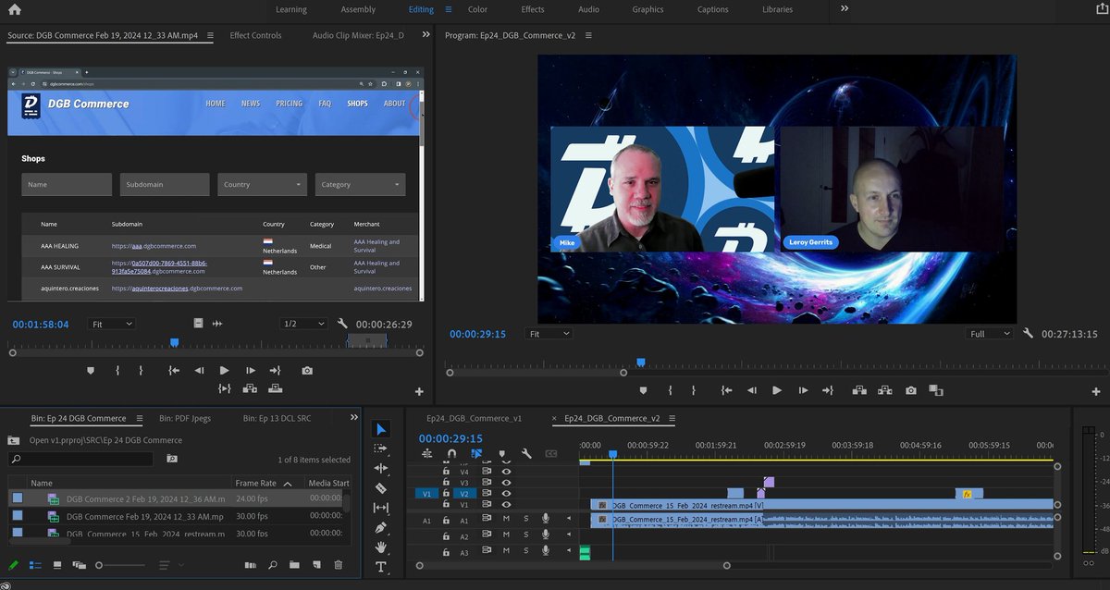The image size is (1110, 590).
Task: Click trash Clear icon in bin panel
Action: click(x=338, y=565)
